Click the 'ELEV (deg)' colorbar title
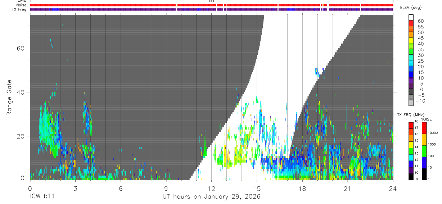Screen dimensions: 442x204 click(411, 8)
